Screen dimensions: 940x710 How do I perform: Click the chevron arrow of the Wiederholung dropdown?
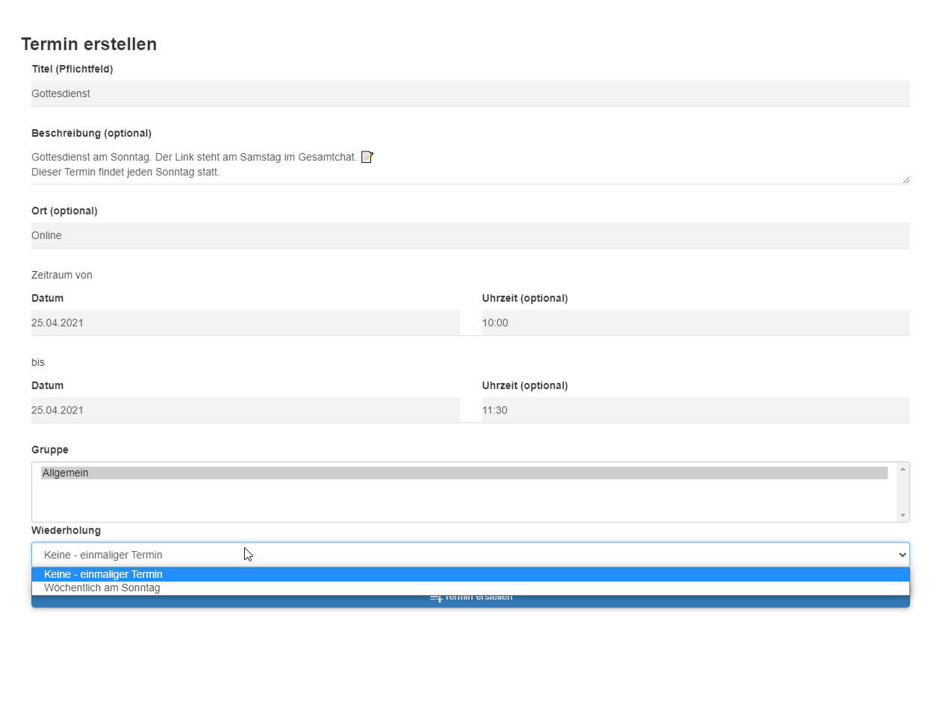[902, 555]
